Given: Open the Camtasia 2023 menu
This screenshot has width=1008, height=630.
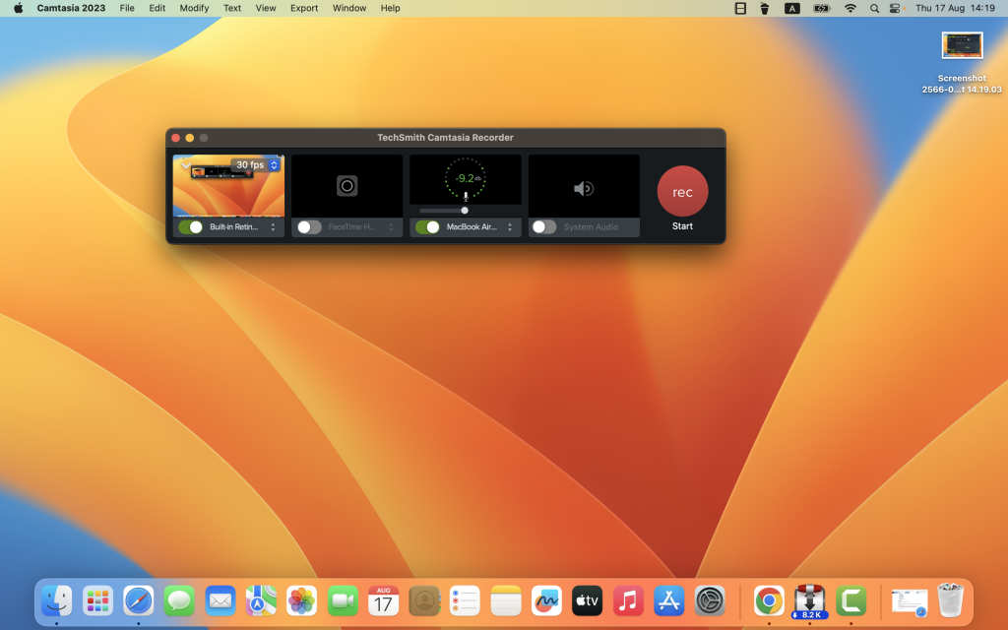Looking at the screenshot, I should click(x=71, y=8).
